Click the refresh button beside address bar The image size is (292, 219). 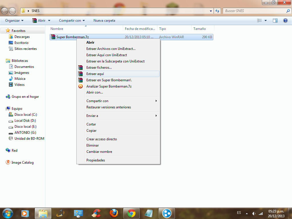coord(218,11)
